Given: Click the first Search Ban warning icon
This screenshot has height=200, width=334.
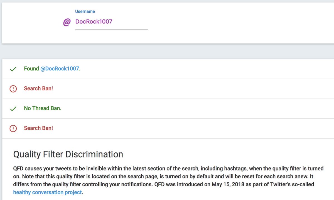Looking at the screenshot, I should [x=13, y=89].
